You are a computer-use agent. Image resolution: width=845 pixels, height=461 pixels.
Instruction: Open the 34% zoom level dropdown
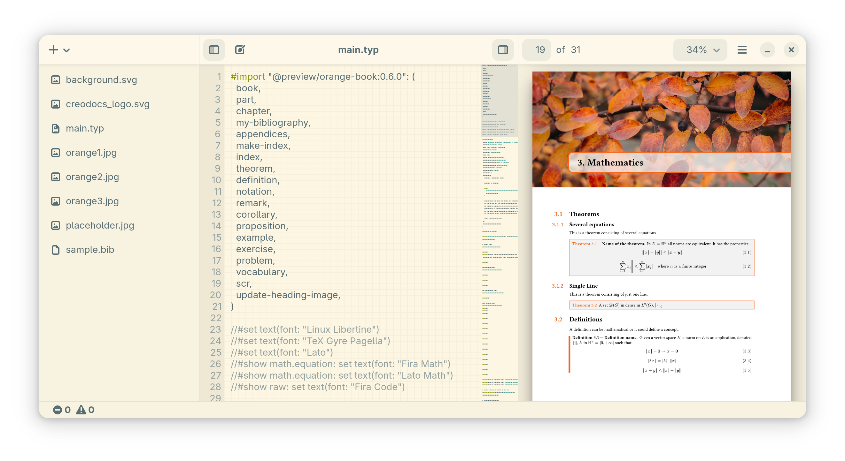(x=700, y=50)
